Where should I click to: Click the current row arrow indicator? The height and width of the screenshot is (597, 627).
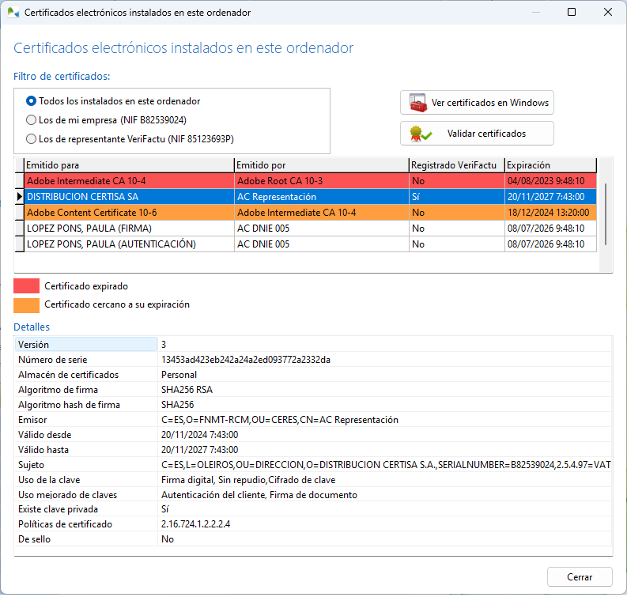pos(19,197)
